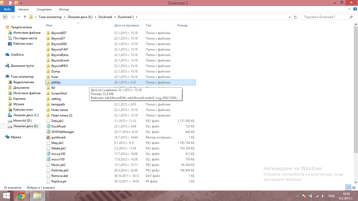Click Action Center flag tray icon
The width and height of the screenshot is (358, 201).
click(x=304, y=196)
